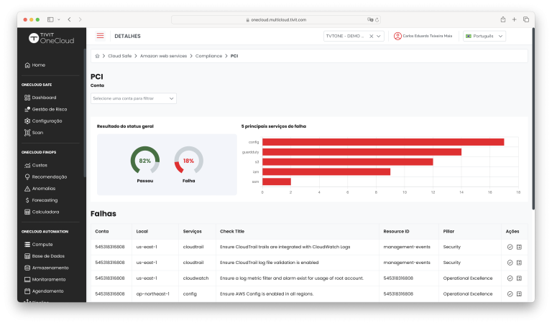Click the home icon in the breadcrumb

[97, 55]
